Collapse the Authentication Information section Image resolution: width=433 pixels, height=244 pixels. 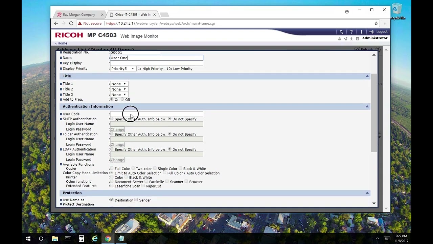point(367,106)
